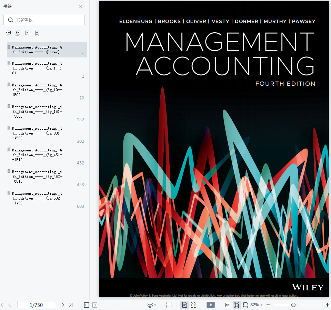This screenshot has height=310, width=331.
Task: Toggle eye protection mode
Action: click(x=150, y=305)
